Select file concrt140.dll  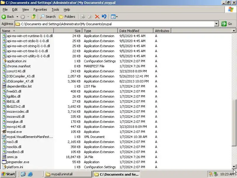pyautogui.click(x=16, y=71)
